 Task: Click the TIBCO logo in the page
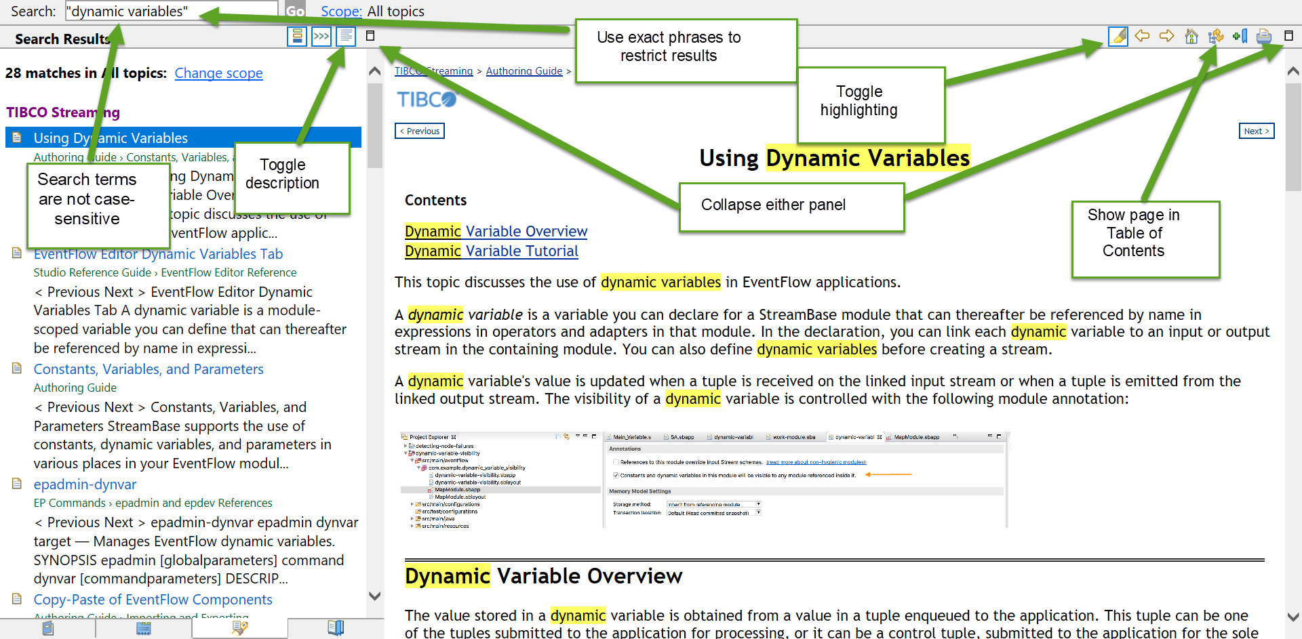tap(427, 100)
